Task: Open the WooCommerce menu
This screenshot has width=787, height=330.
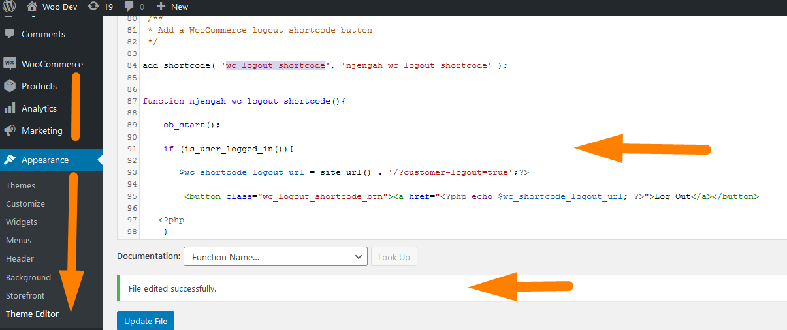Action: tap(52, 64)
